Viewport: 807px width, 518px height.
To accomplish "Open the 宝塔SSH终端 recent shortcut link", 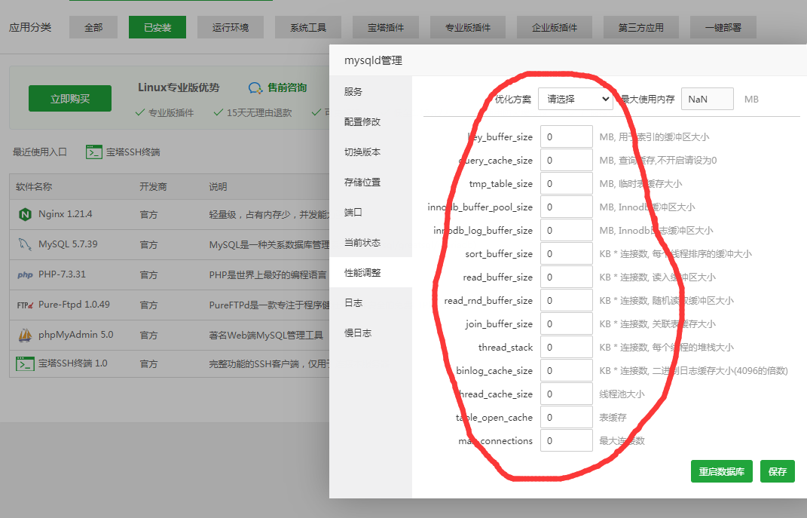I will click(x=133, y=152).
